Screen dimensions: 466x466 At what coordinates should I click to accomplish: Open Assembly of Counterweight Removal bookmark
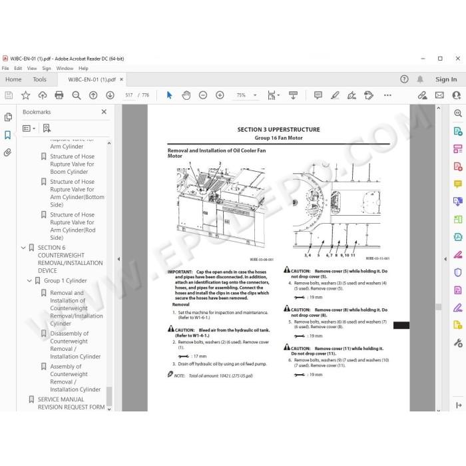click(x=75, y=378)
